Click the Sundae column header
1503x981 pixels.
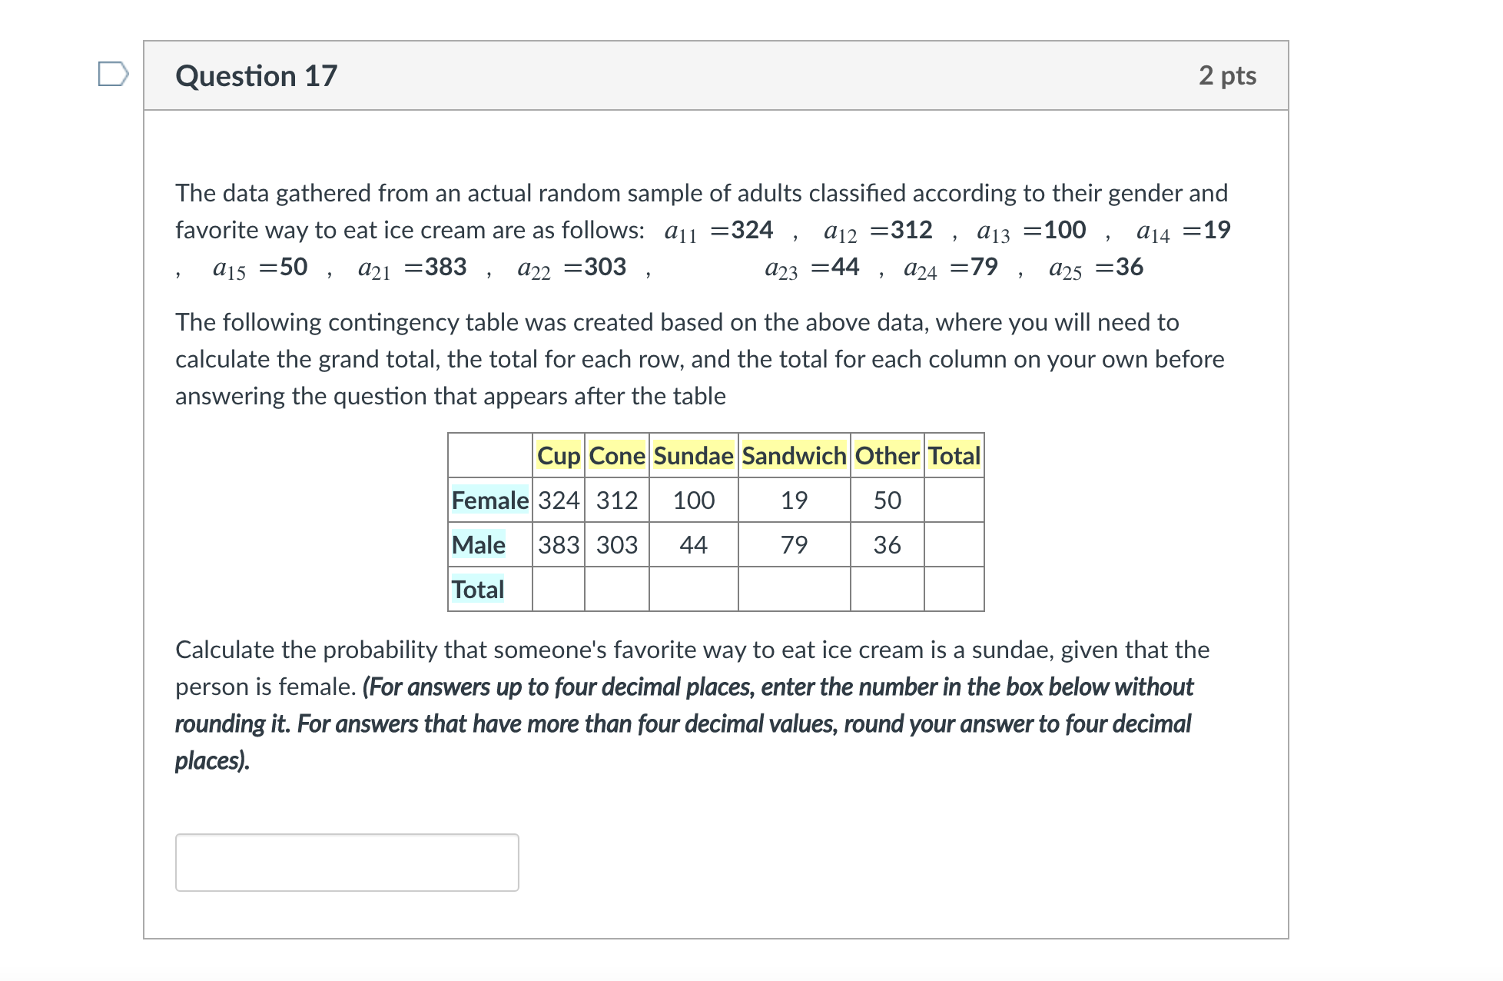click(692, 455)
